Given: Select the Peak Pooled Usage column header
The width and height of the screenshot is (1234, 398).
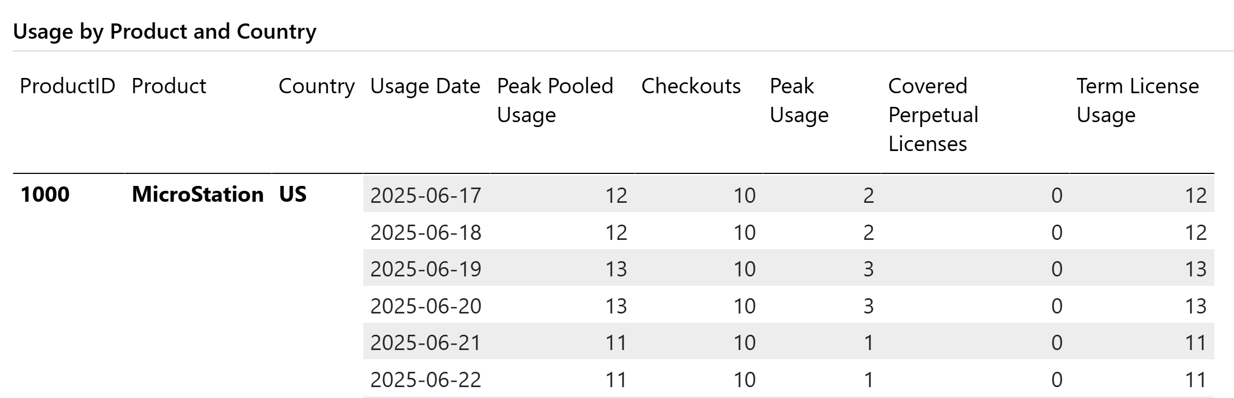Looking at the screenshot, I should coord(555,100).
